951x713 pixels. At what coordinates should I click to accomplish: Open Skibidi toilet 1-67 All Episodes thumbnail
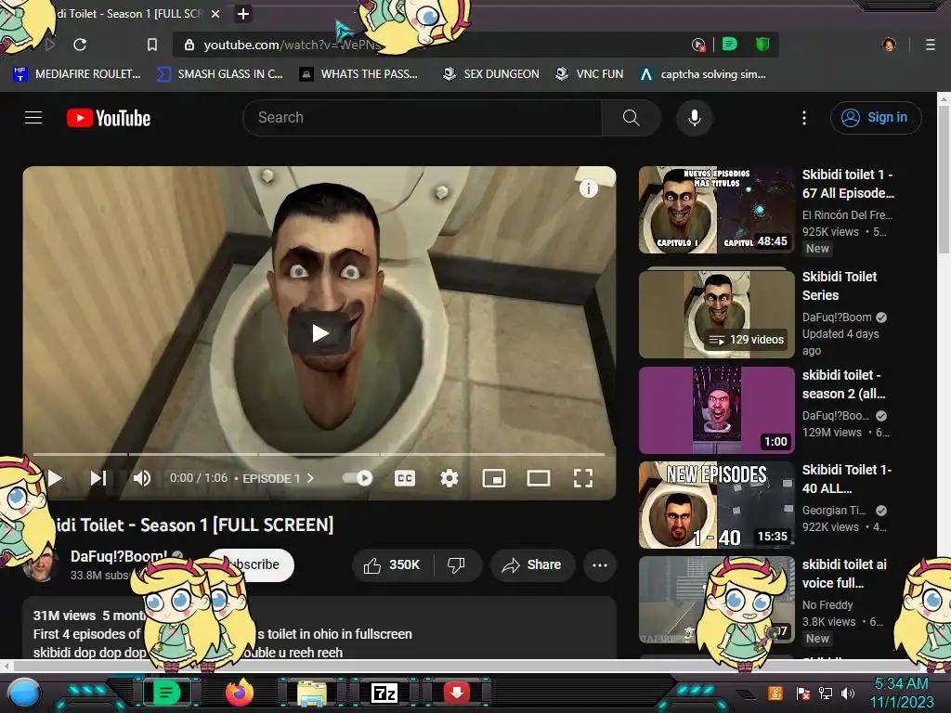click(x=716, y=210)
